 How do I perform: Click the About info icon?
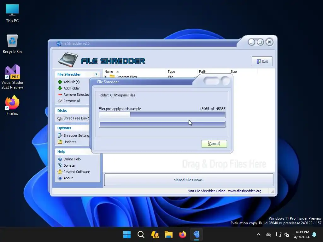(60, 178)
